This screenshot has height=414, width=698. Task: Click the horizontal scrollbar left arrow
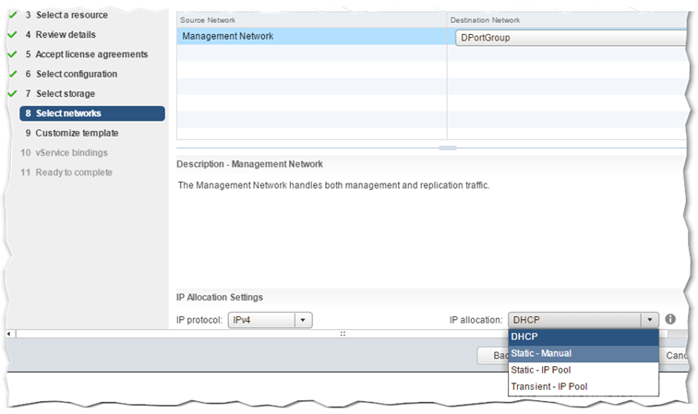point(9,334)
